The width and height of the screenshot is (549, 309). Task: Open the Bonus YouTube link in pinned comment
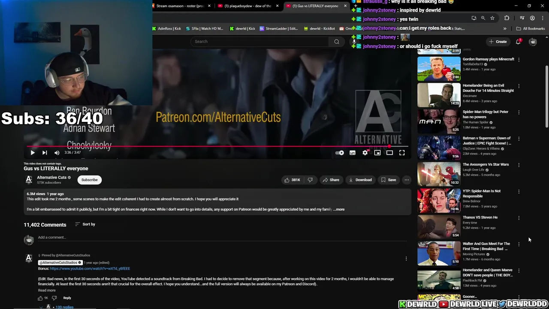click(x=90, y=269)
